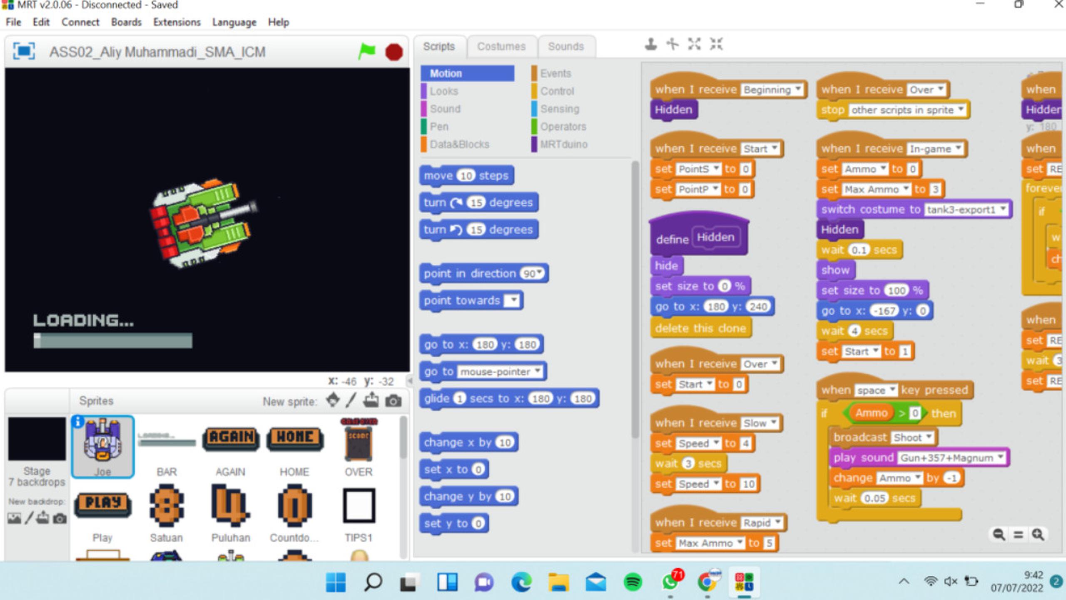Open Gun+357+Magnum sound dropdown
1066x600 pixels.
[x=1000, y=457]
